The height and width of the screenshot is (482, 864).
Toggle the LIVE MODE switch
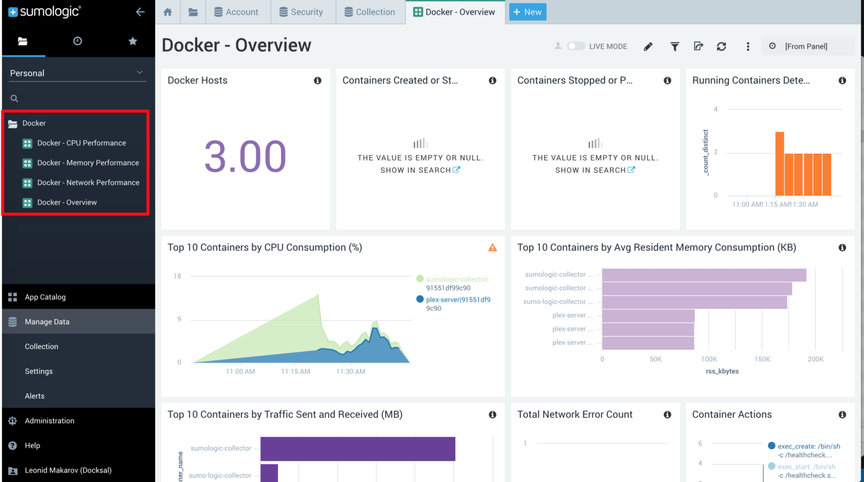[576, 46]
